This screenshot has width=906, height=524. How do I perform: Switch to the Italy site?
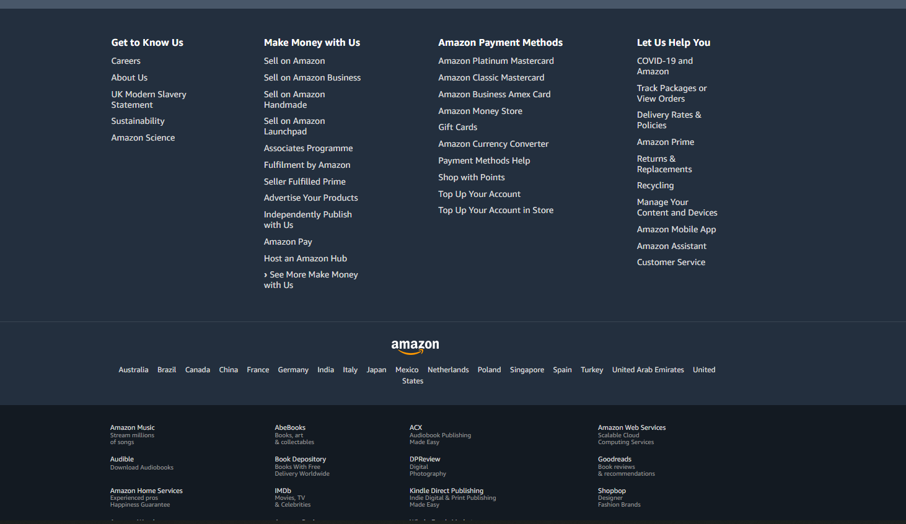pyautogui.click(x=350, y=370)
